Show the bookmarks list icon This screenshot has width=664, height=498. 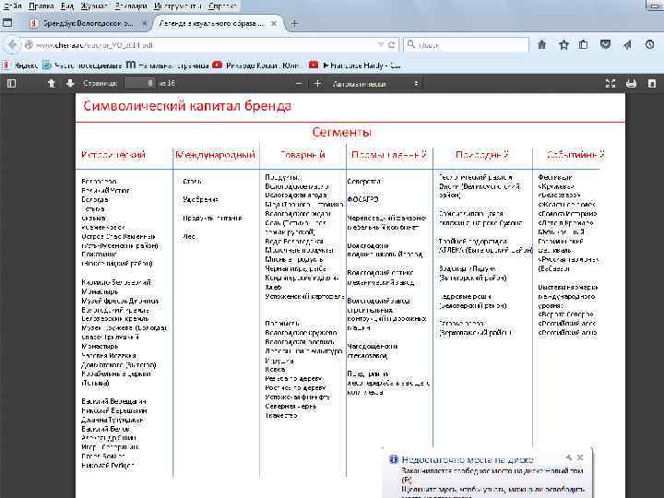pos(584,44)
